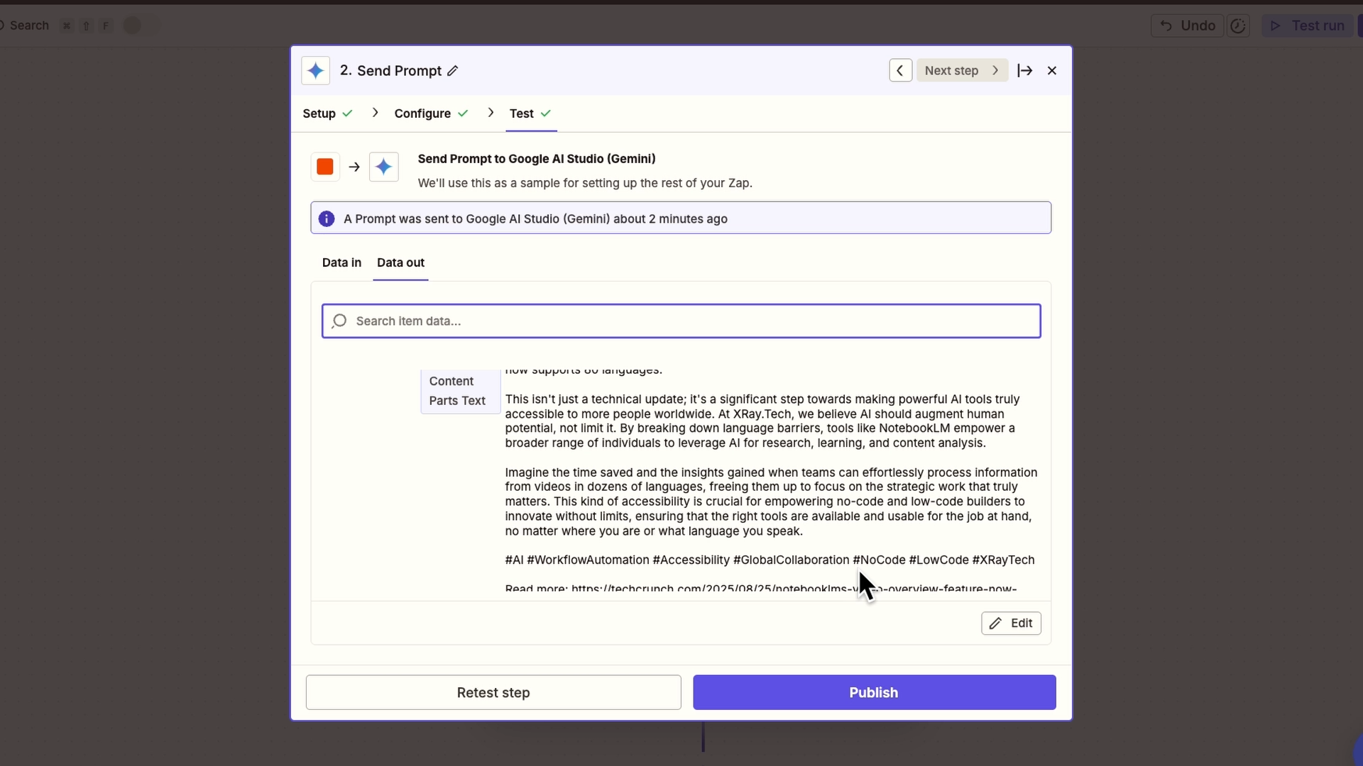Viewport: 1363px width, 766px height.
Task: Click inside the Search item data field
Action: coord(639,321)
